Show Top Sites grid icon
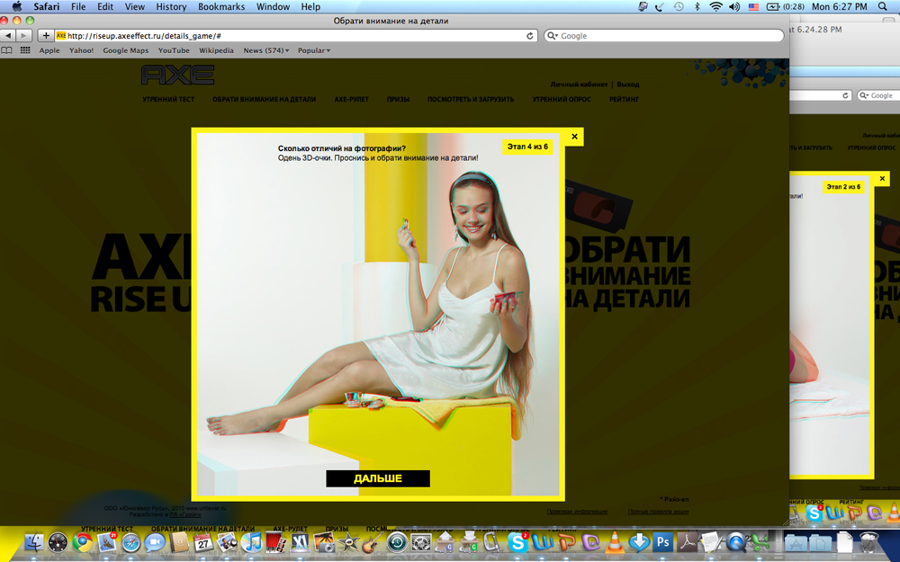 pyautogui.click(x=25, y=50)
